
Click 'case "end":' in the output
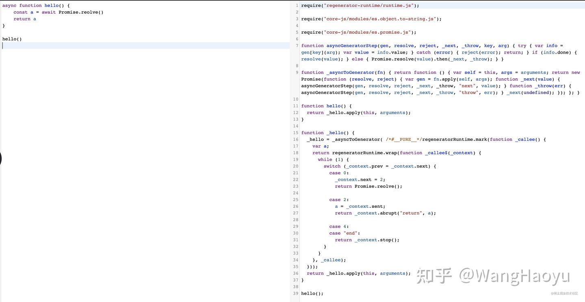pos(345,233)
